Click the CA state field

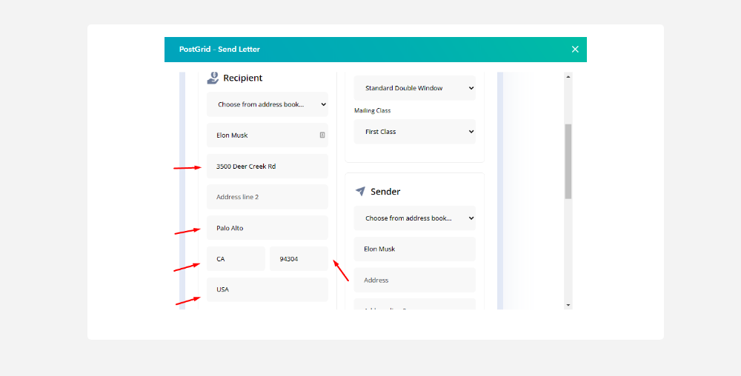click(236, 259)
